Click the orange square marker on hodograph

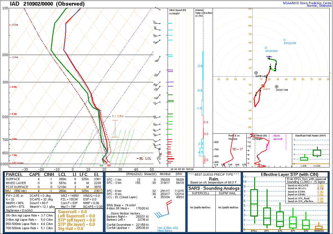pyautogui.click(x=263, y=86)
